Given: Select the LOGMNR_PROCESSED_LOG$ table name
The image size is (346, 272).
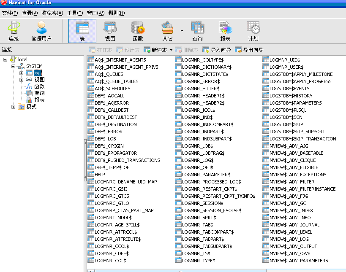Looking at the screenshot, I should tap(211, 182).
